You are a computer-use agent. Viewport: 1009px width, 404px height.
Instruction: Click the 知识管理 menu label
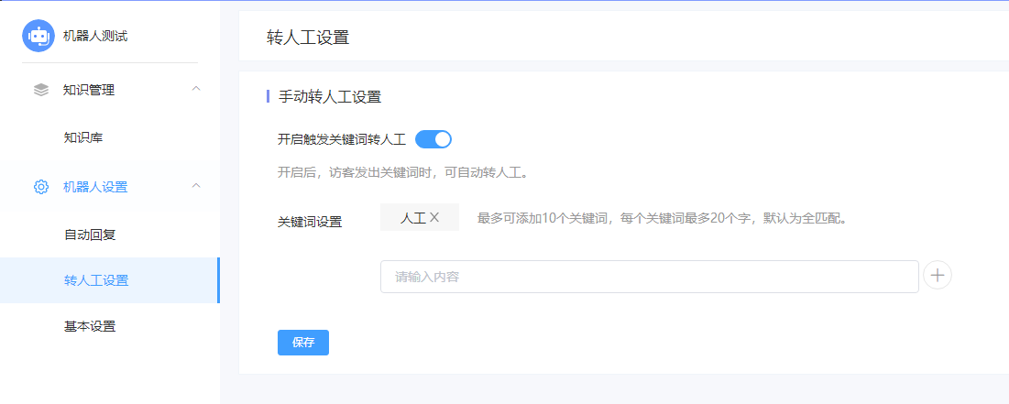(x=89, y=90)
